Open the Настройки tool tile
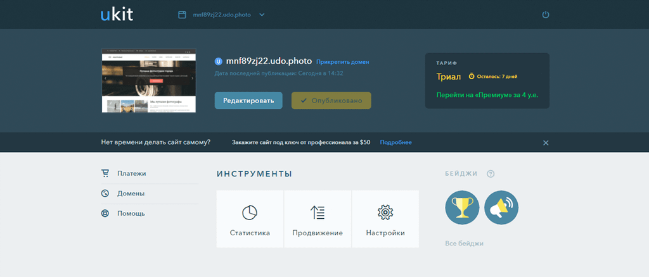 pos(385,219)
